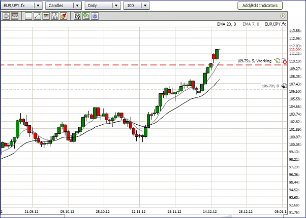Clear drawings with the brush icon
This screenshot has height=218, width=306.
pyautogui.click(x=64, y=16)
